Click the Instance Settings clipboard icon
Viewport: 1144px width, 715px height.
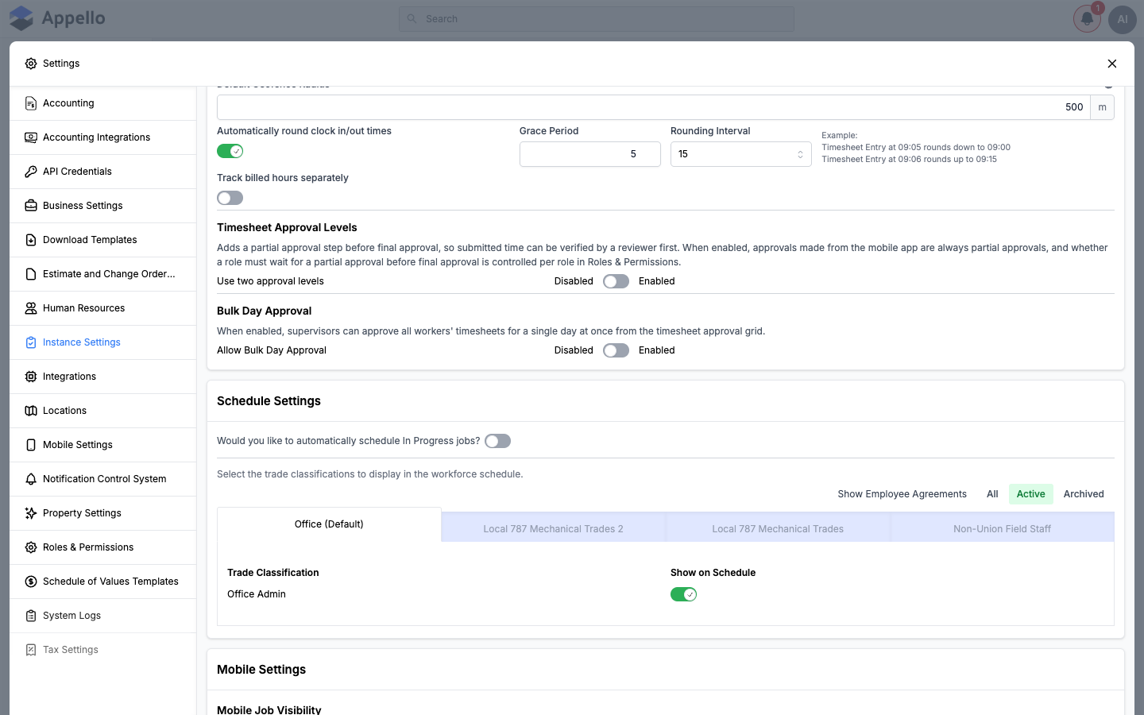(31, 342)
